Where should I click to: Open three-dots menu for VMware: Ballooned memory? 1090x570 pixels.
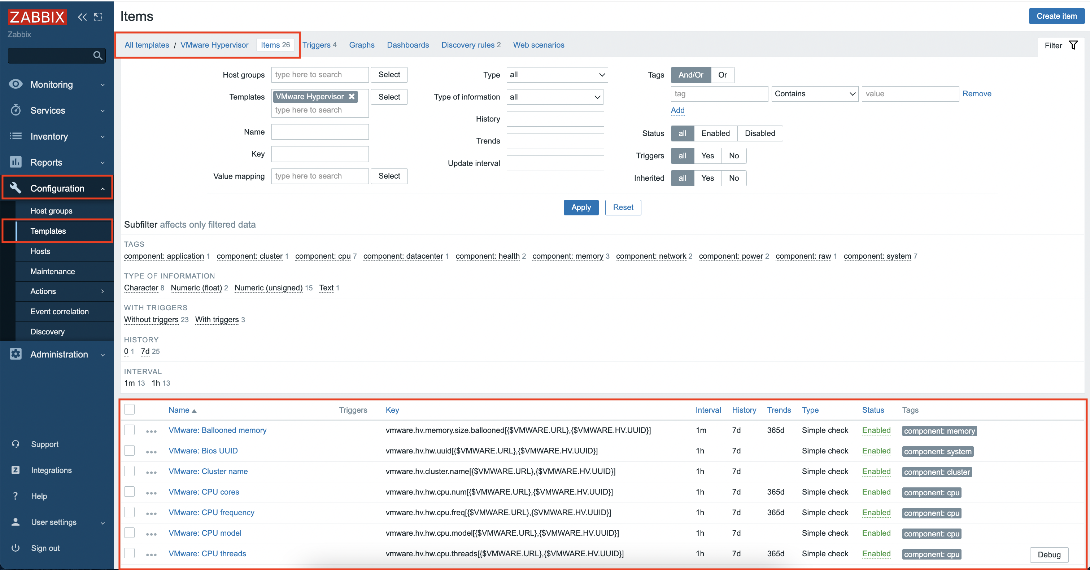click(151, 431)
